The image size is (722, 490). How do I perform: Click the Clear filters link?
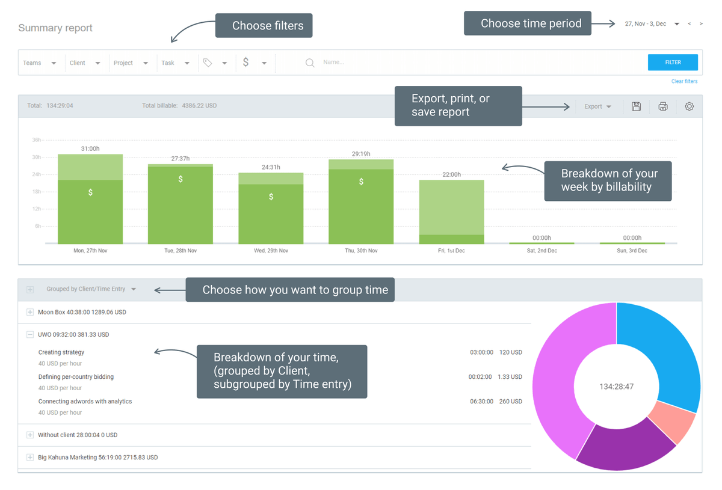(685, 81)
